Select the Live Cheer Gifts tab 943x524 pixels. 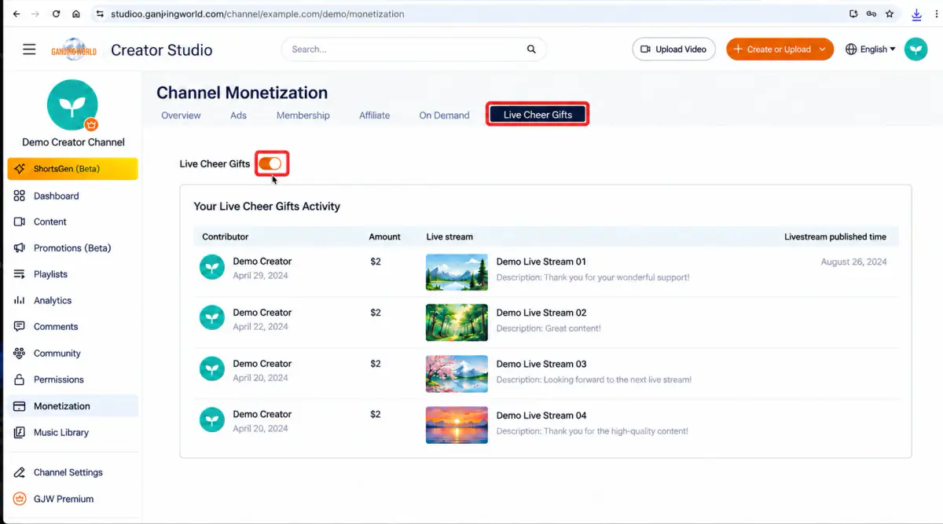point(538,115)
